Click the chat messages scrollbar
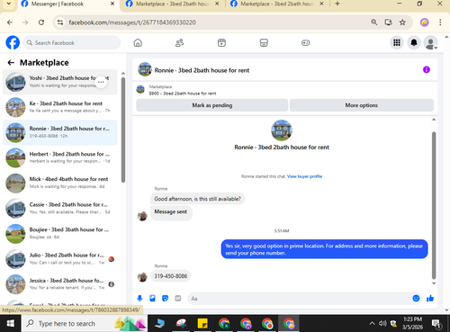This screenshot has height=332, width=450. (x=434, y=205)
